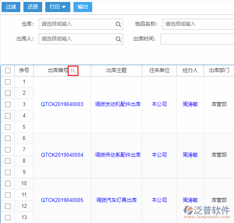The height and width of the screenshot is (223, 234).
Task: Click the 出库主题 column header
Action: [x=116, y=70]
